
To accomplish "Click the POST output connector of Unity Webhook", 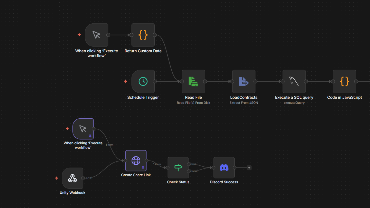I will click(83, 178).
